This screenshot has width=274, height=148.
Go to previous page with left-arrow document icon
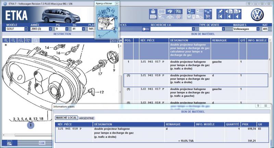click(x=229, y=11)
